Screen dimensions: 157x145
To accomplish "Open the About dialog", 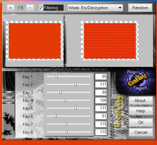I will [x=141, y=100].
